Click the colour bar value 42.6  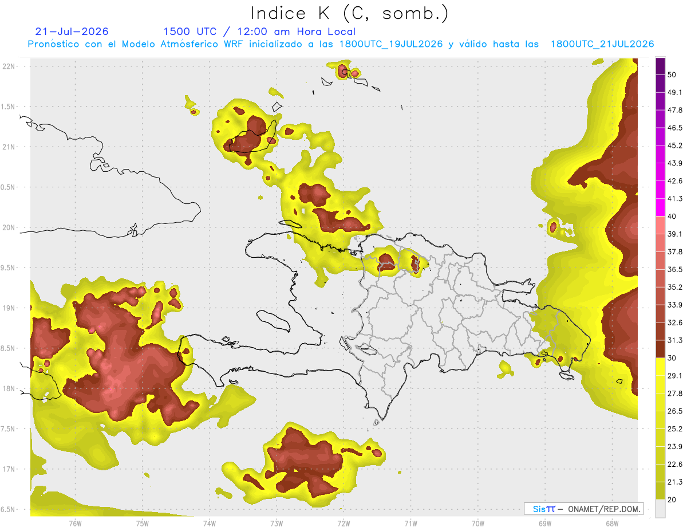tap(675, 181)
